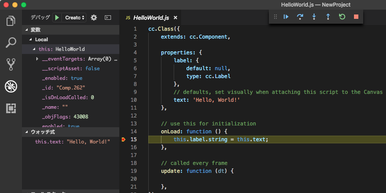Grab the debug toolbar drag handle

(275, 17)
